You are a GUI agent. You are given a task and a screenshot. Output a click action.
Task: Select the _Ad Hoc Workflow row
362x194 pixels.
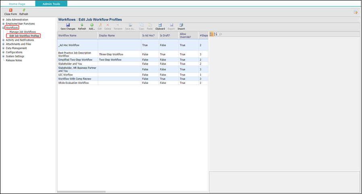132,45
